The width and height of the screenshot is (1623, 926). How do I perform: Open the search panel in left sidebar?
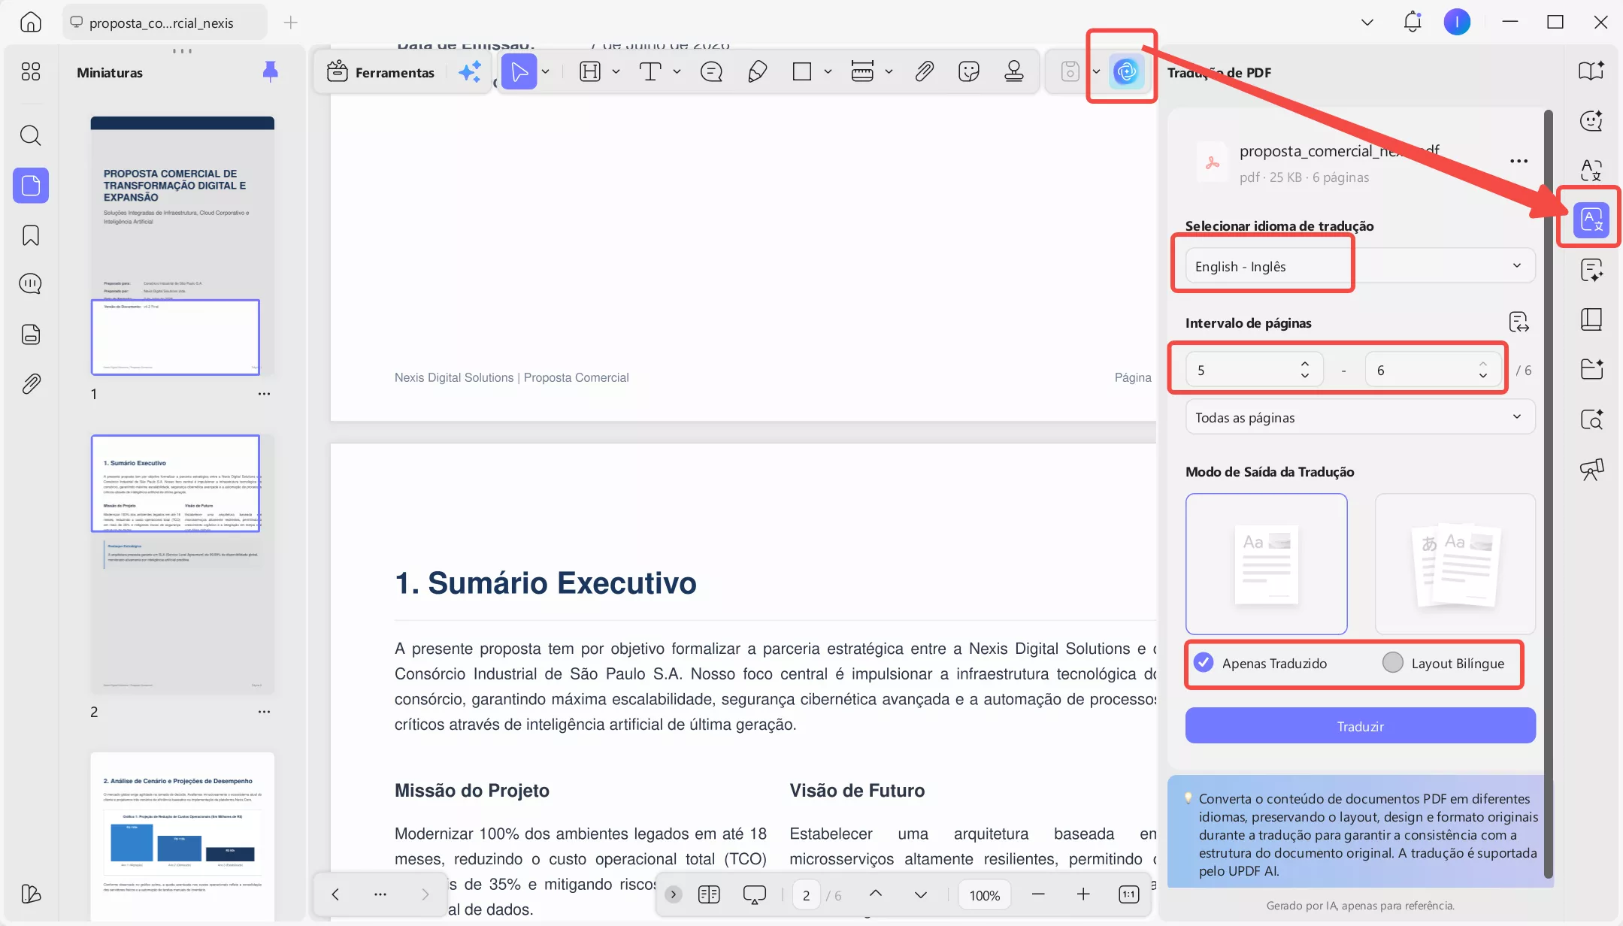(x=30, y=135)
